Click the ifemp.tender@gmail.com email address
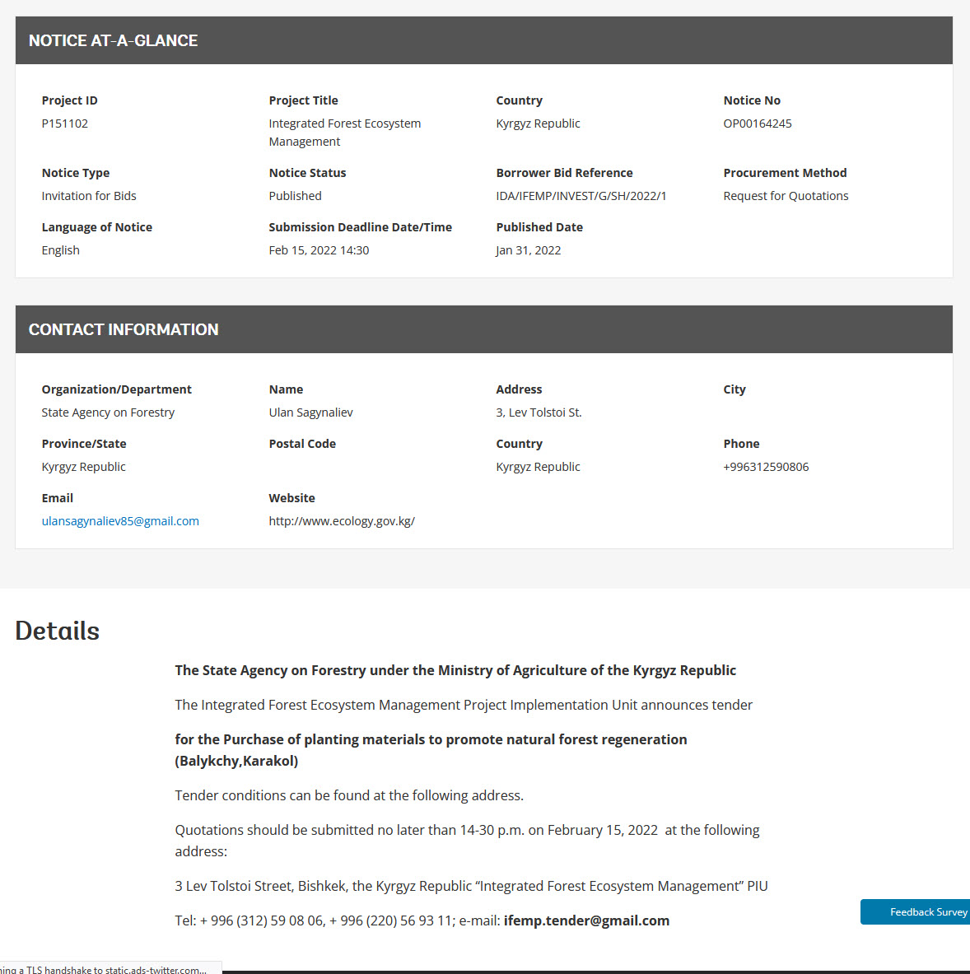970x974 pixels. 586,920
